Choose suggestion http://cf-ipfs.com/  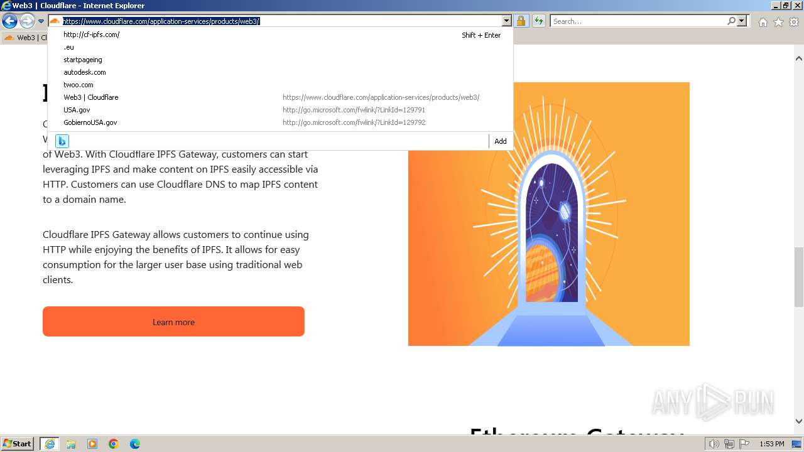[280, 35]
